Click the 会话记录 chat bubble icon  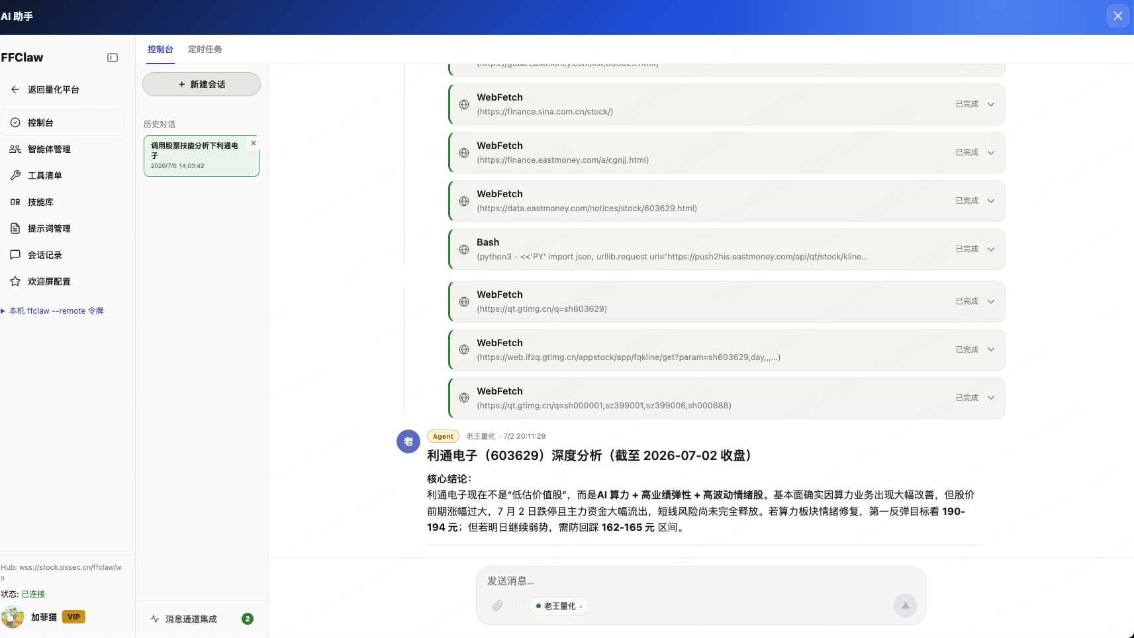[15, 255]
